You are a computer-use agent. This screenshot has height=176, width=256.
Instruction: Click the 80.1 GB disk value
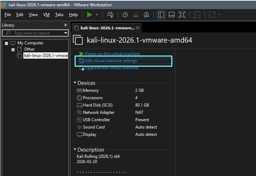pyautogui.click(x=142, y=105)
